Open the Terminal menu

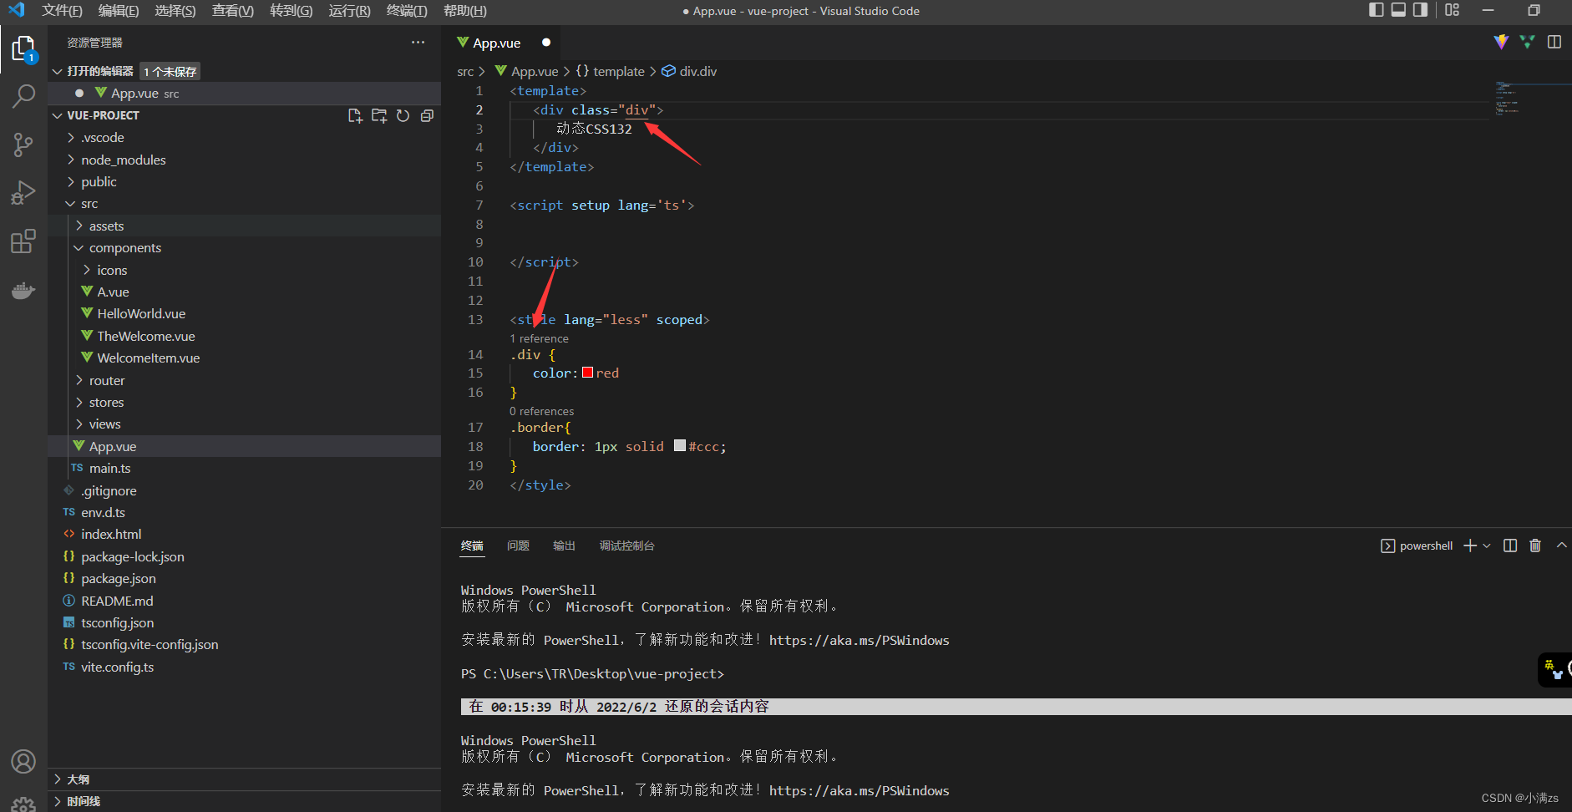(407, 11)
